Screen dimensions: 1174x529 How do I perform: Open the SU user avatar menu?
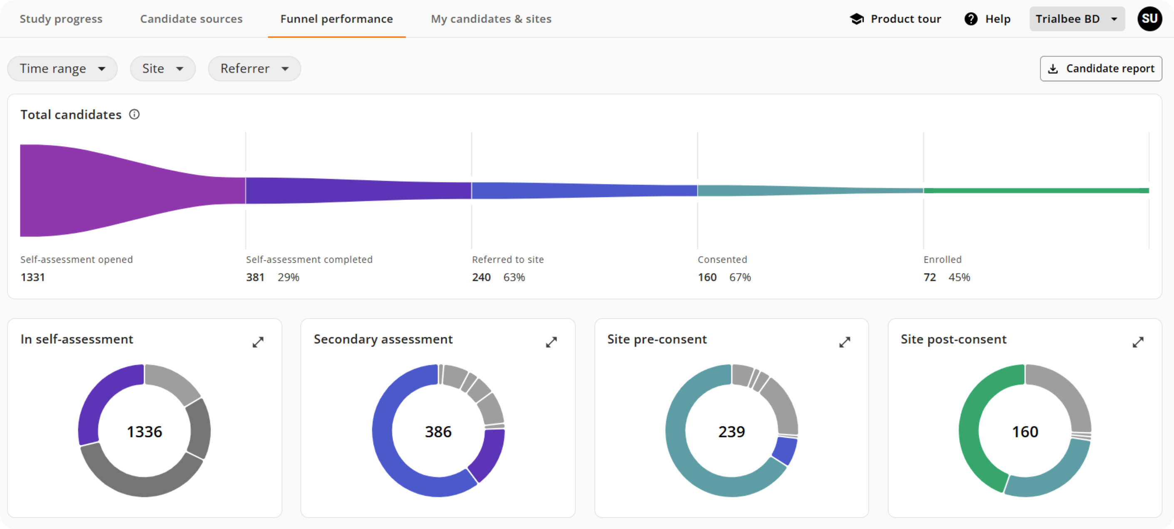coord(1149,19)
